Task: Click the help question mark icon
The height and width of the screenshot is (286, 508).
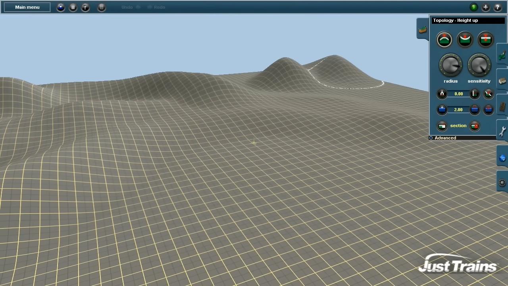Action: (x=498, y=7)
